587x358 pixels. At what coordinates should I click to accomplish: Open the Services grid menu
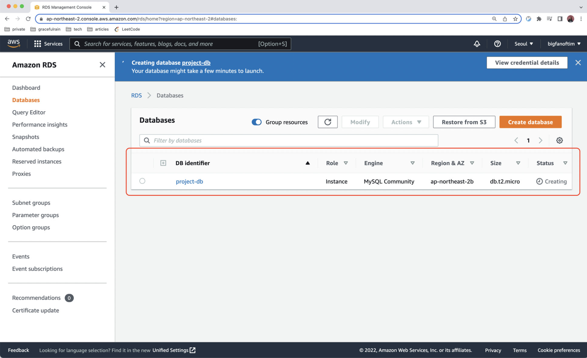[x=48, y=44]
